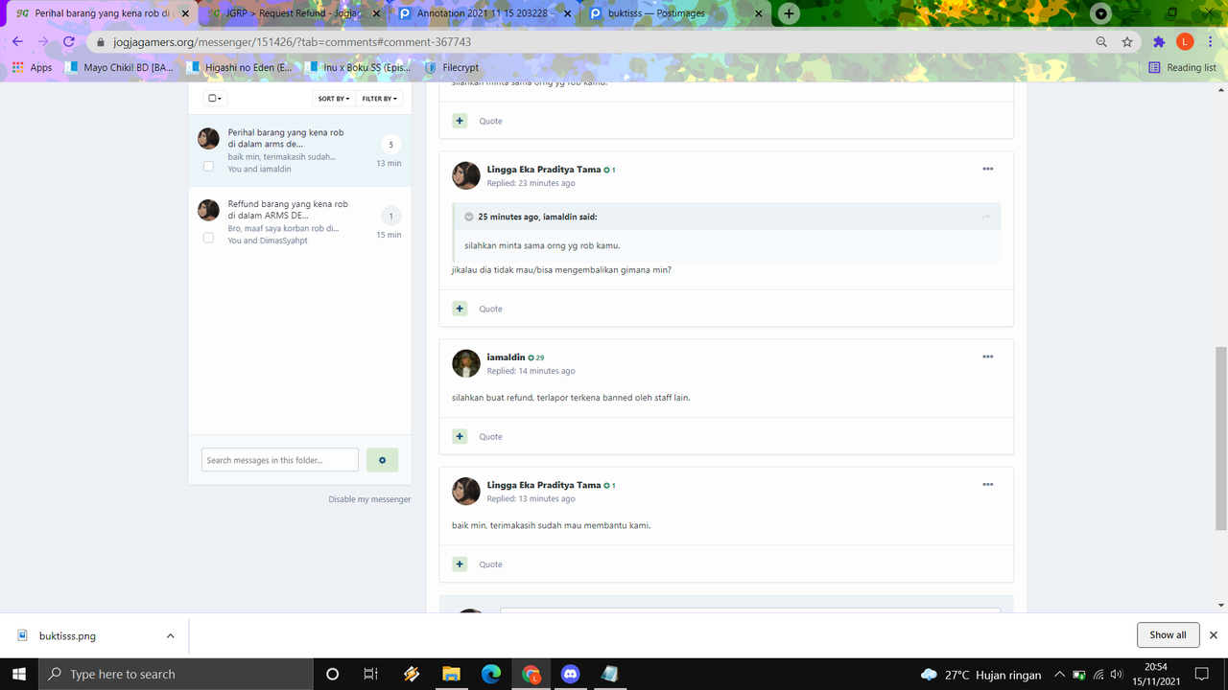Open the select-all checkbox dropdown above conversations

pos(215,99)
